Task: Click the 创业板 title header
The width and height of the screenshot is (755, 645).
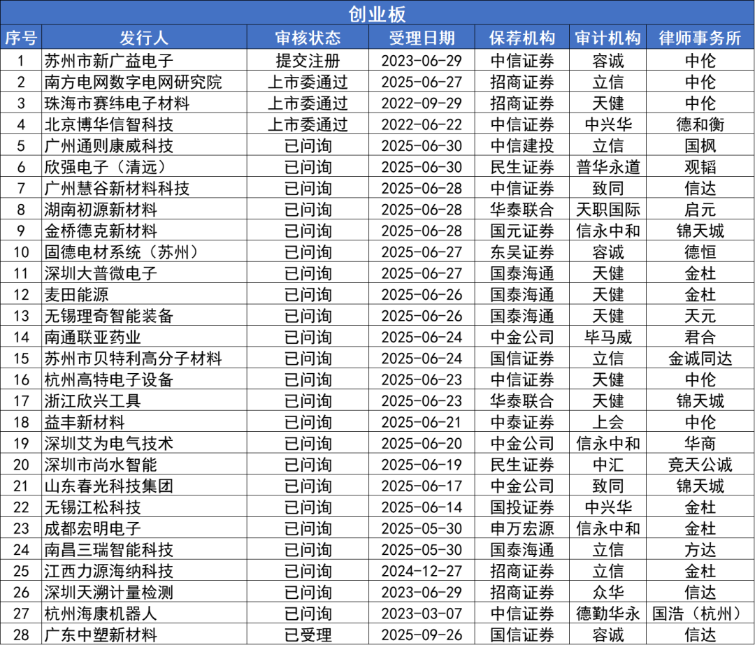Action: pos(377,13)
